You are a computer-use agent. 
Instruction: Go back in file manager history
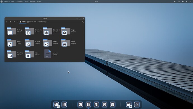click(7, 22)
